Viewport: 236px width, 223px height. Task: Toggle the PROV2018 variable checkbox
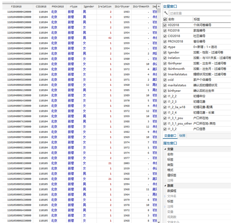165,42
